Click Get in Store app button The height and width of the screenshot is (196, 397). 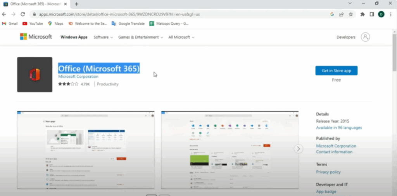(336, 70)
